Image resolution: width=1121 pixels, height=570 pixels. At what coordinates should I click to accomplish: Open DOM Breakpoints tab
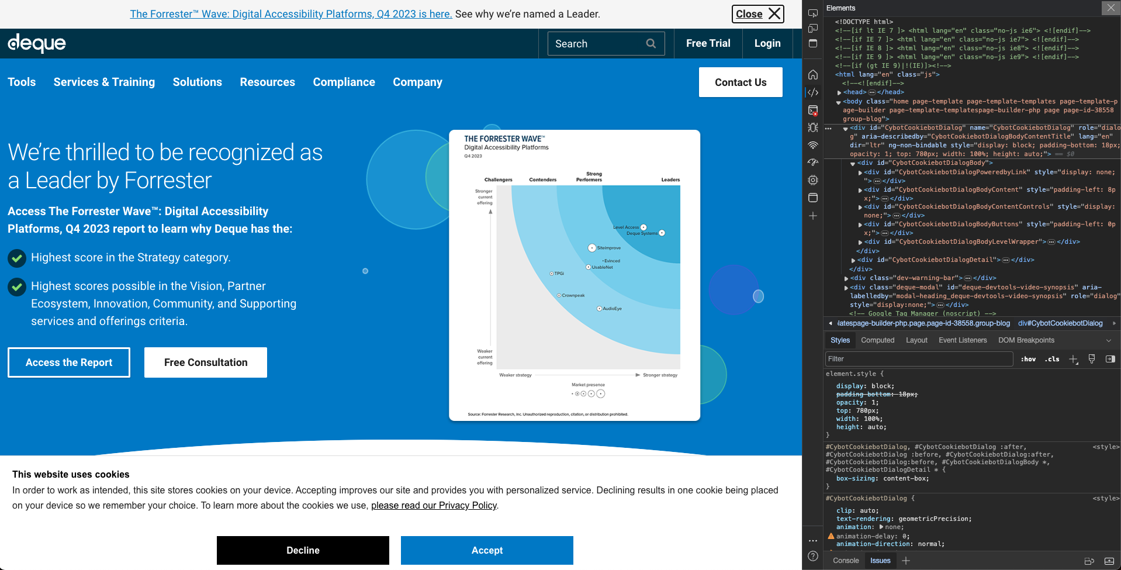(x=1026, y=340)
